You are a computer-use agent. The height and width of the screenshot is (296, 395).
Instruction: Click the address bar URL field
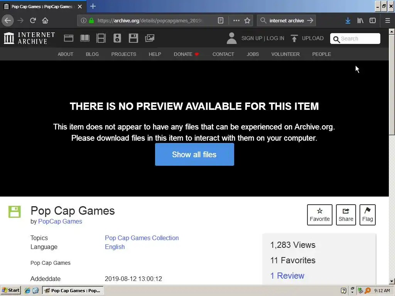pos(150,20)
